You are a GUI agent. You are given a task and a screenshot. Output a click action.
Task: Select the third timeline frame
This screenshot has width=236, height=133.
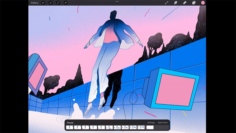pos(86,127)
